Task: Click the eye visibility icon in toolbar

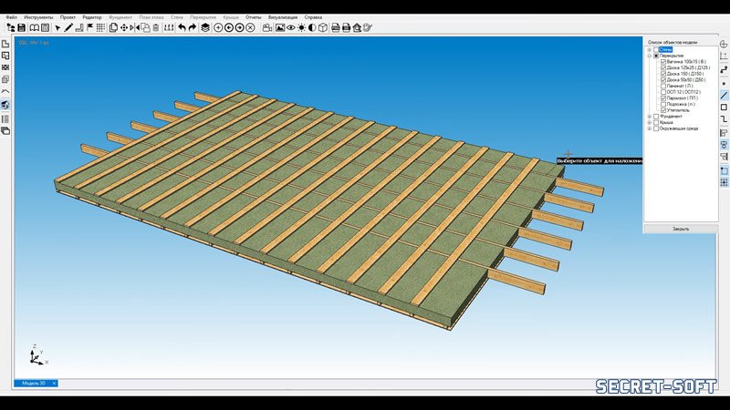Action: coord(291,28)
